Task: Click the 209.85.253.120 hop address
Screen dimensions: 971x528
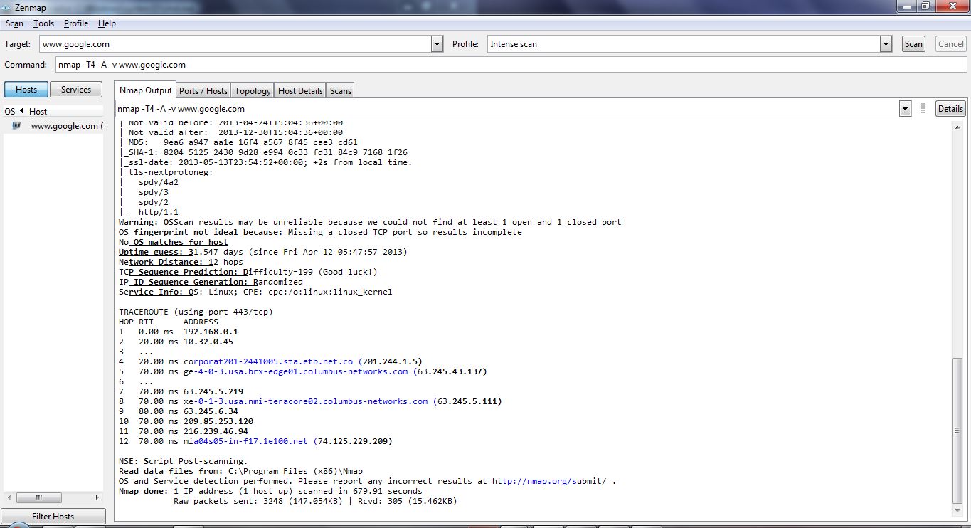Action: 218,421
